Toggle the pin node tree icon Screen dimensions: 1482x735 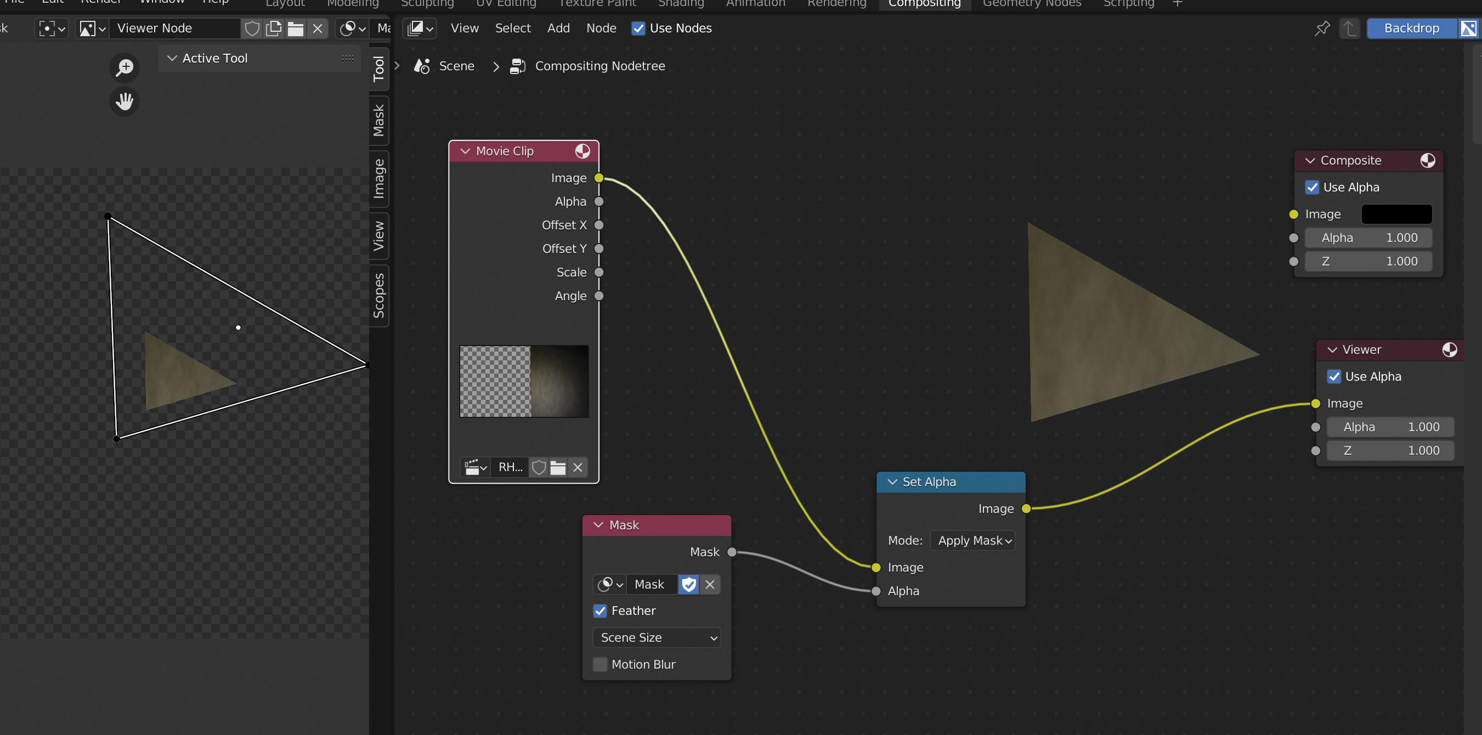[1322, 28]
